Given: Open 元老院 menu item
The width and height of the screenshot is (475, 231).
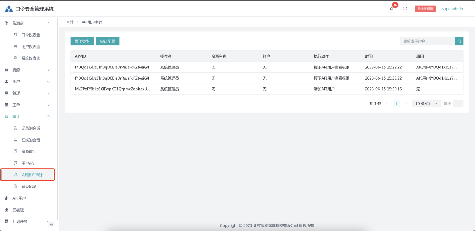Looking at the screenshot, I should [x=18, y=210].
